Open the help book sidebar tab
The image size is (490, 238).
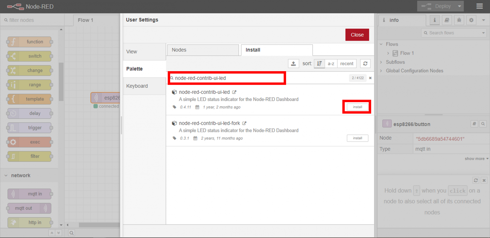coord(447,20)
